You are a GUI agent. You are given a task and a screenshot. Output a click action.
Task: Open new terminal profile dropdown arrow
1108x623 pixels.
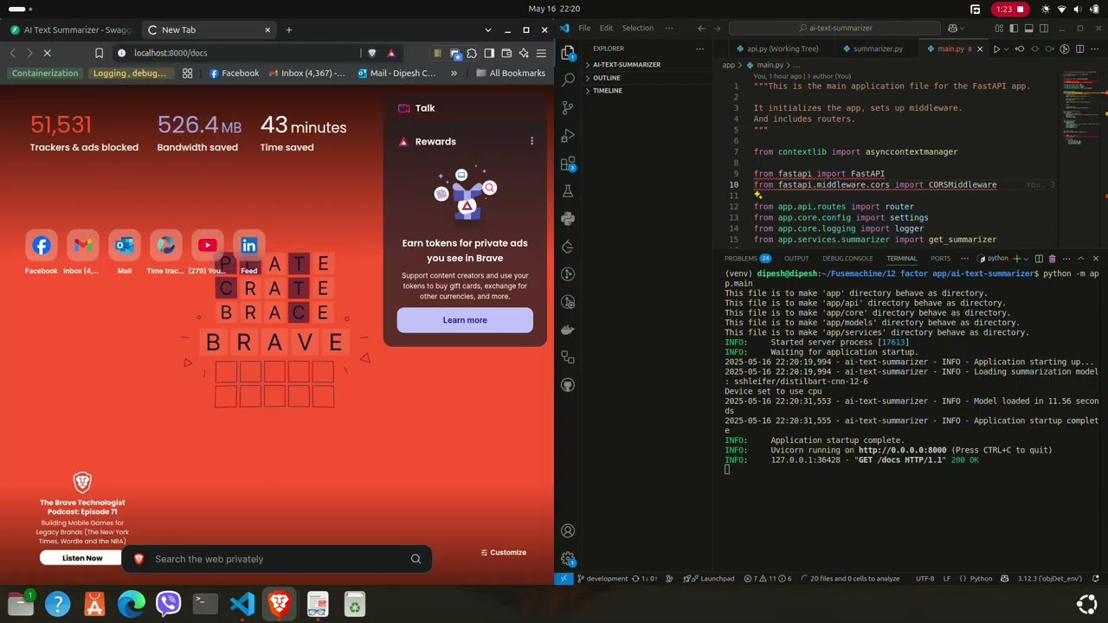[1027, 258]
